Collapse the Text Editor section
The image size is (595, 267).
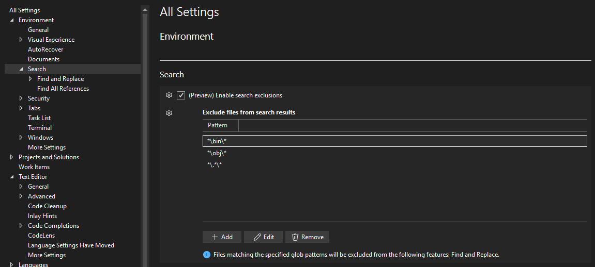(x=12, y=177)
